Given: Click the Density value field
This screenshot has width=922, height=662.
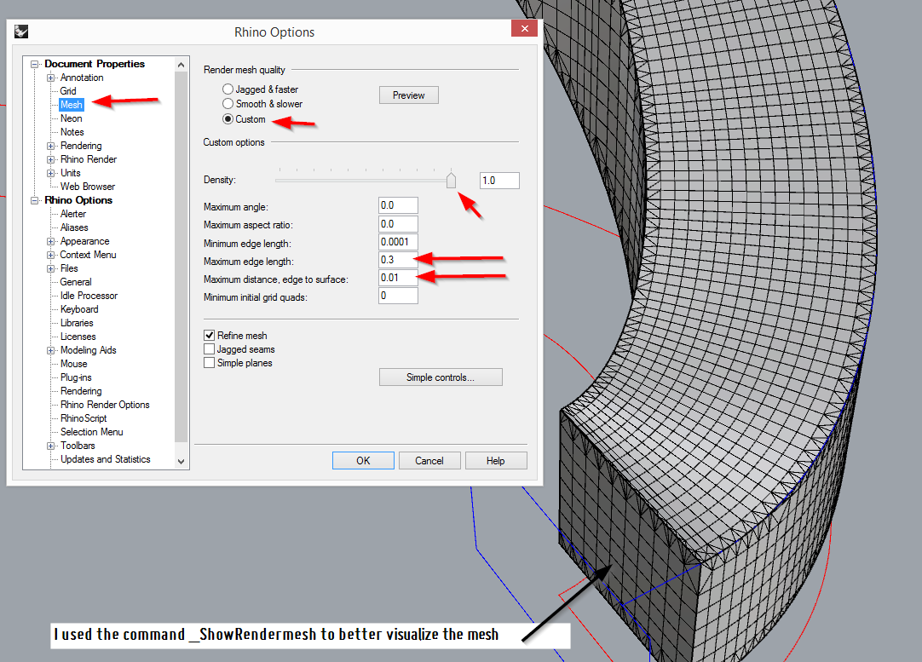Looking at the screenshot, I should click(x=500, y=181).
